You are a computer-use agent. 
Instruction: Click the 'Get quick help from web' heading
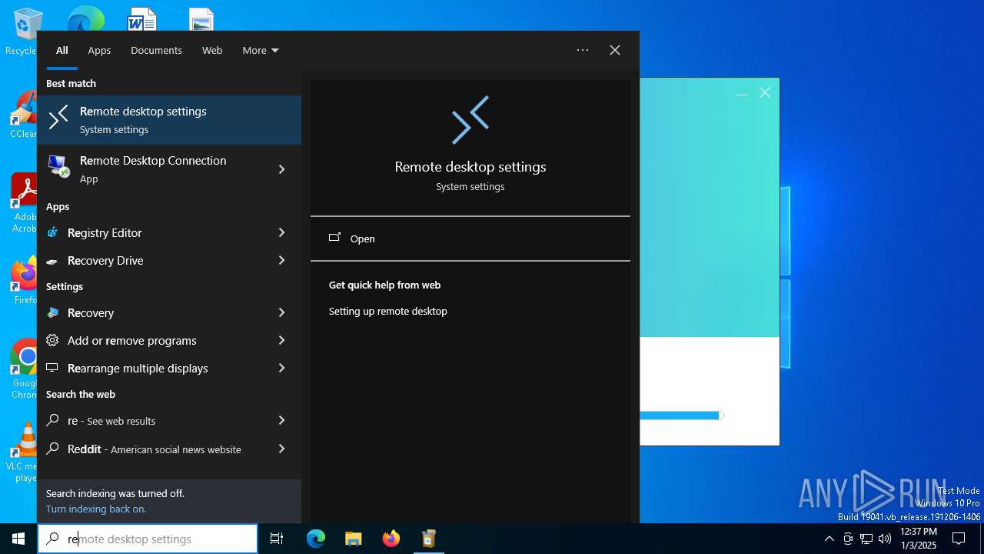384,285
